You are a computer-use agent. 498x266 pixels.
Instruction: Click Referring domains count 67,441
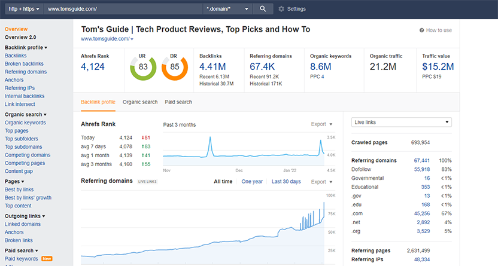tap(422, 161)
